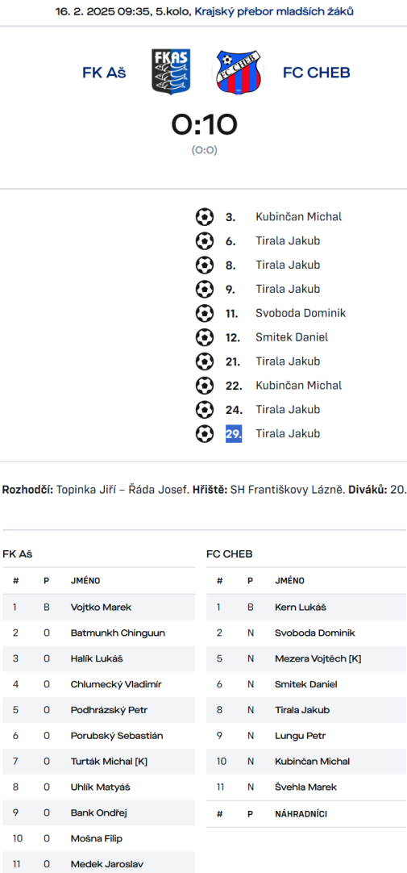
Task: Select scorer Smitek Daniel in goal list
Action: coord(292,336)
